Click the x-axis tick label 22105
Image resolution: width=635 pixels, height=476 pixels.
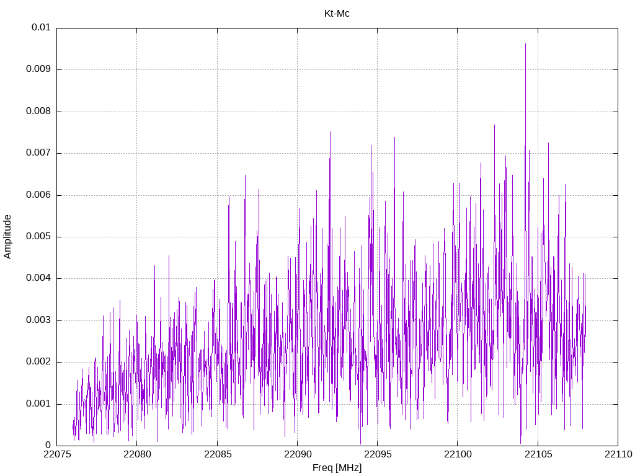[538, 454]
